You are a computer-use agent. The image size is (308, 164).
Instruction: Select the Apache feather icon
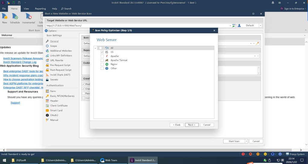(x=107, y=56)
